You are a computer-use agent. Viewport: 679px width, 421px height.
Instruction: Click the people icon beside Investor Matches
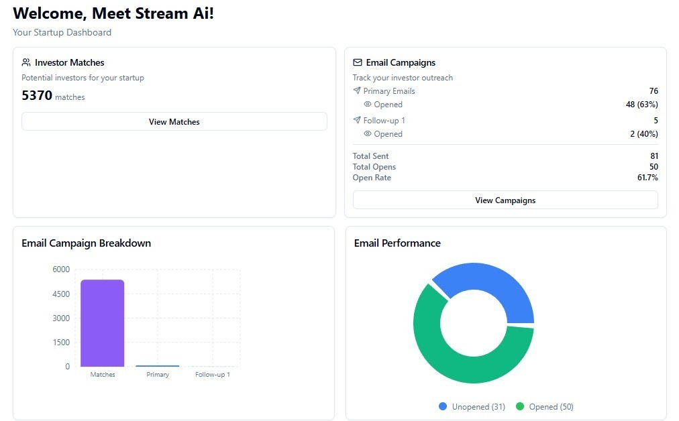(26, 62)
